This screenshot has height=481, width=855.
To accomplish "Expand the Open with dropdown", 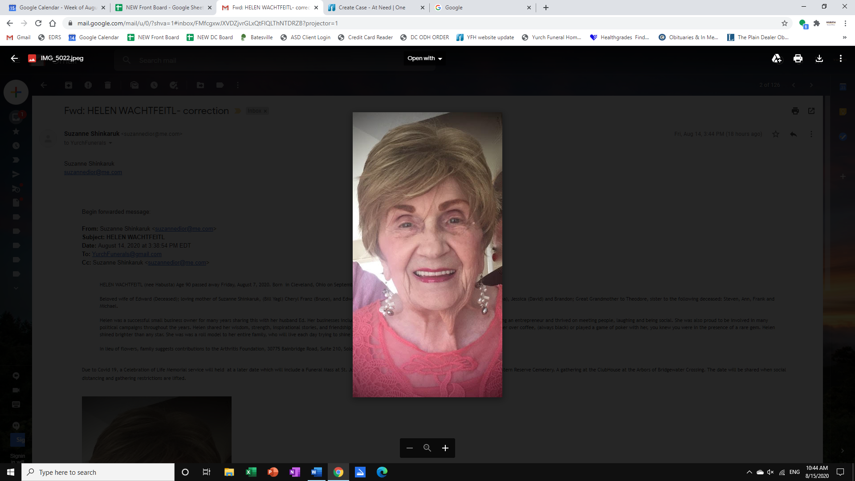I will 424,58.
